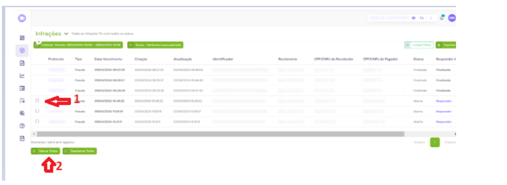
Task: Click Aberta status in row due 10:48:22
Action: tap(418, 101)
